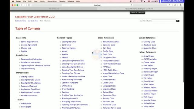Screen dimensions: 194x109
Task: Open the CAPTCHA Helper link
Action: (x=150, y=59)
